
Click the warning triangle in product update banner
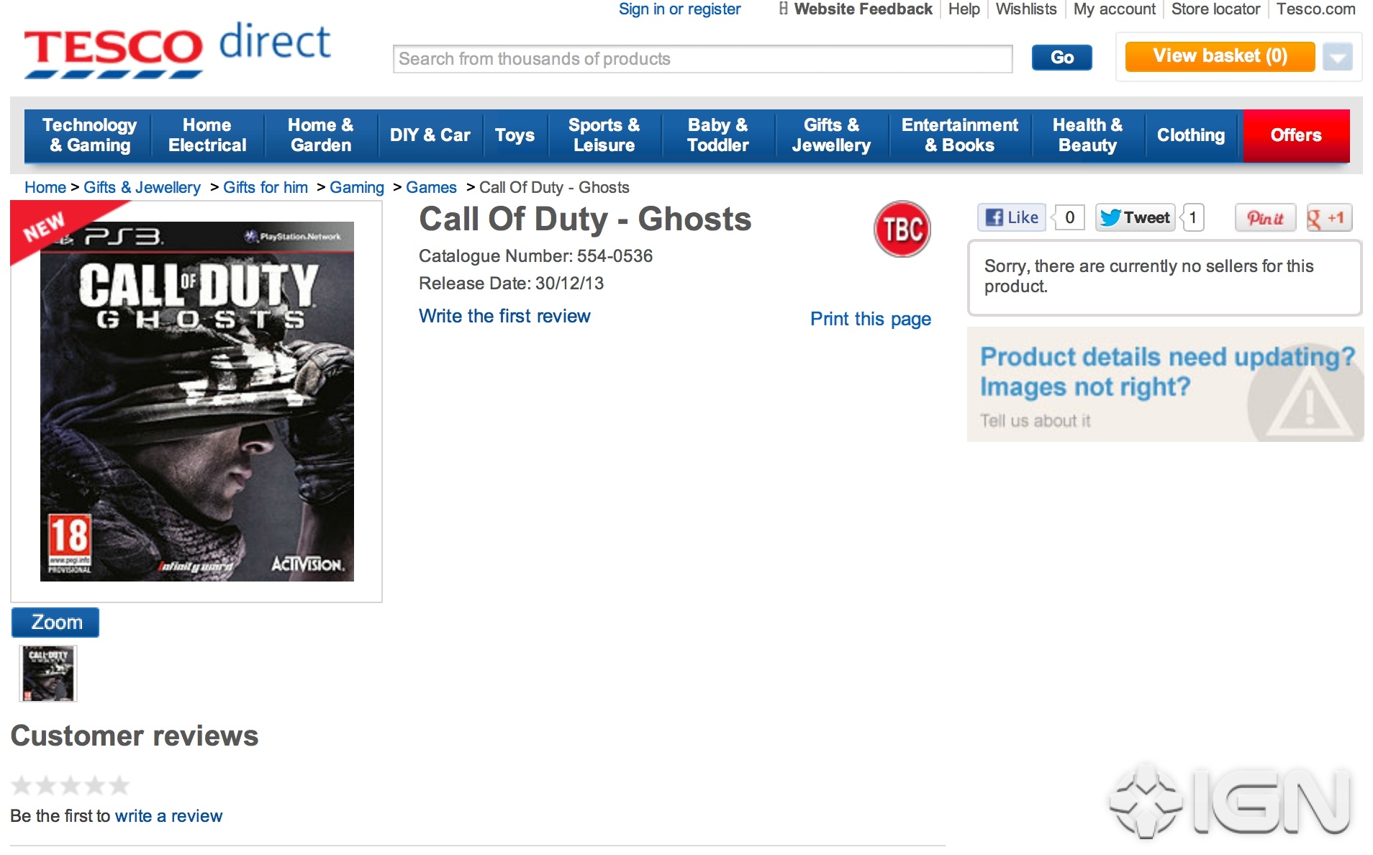(1310, 404)
